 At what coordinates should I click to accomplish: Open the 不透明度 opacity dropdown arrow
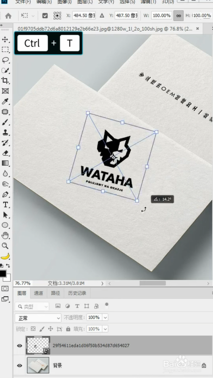(x=105, y=317)
